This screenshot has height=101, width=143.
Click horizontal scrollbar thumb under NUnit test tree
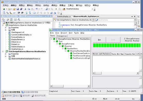[x=58, y=86]
